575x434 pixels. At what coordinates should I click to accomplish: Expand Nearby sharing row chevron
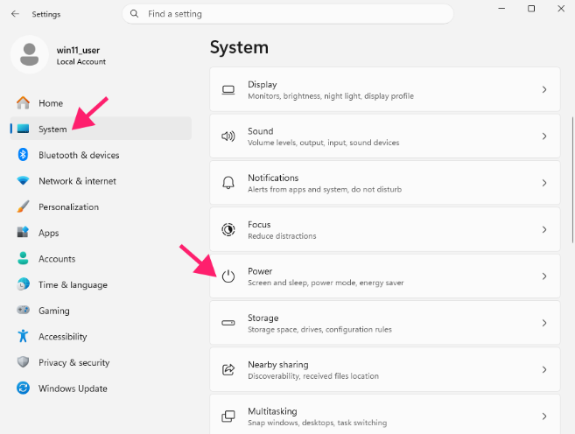click(544, 369)
